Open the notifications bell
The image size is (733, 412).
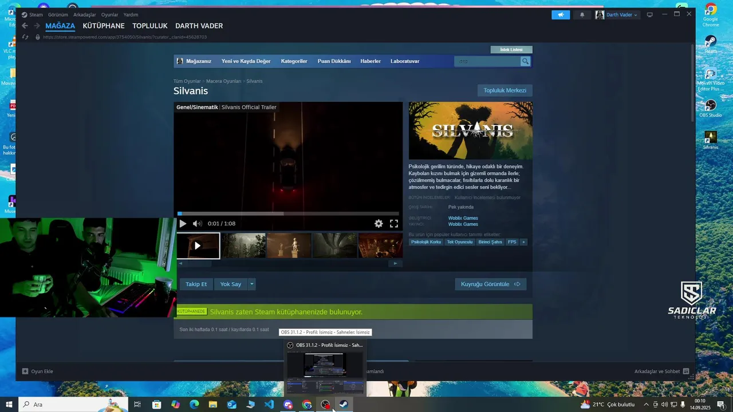coord(582,15)
